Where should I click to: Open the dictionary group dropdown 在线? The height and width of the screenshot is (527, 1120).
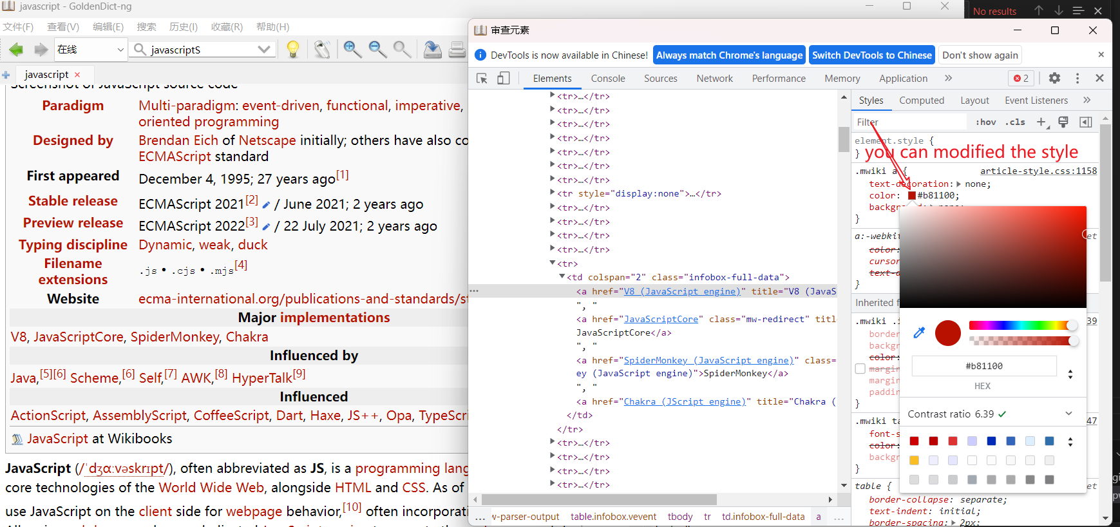(90, 50)
